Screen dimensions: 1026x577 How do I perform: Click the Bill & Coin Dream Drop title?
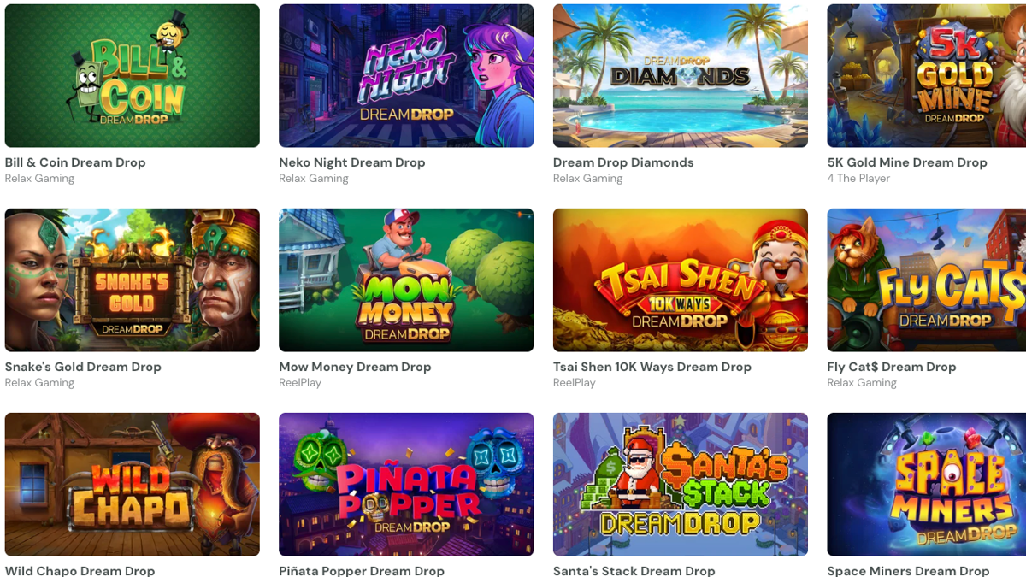tap(75, 162)
